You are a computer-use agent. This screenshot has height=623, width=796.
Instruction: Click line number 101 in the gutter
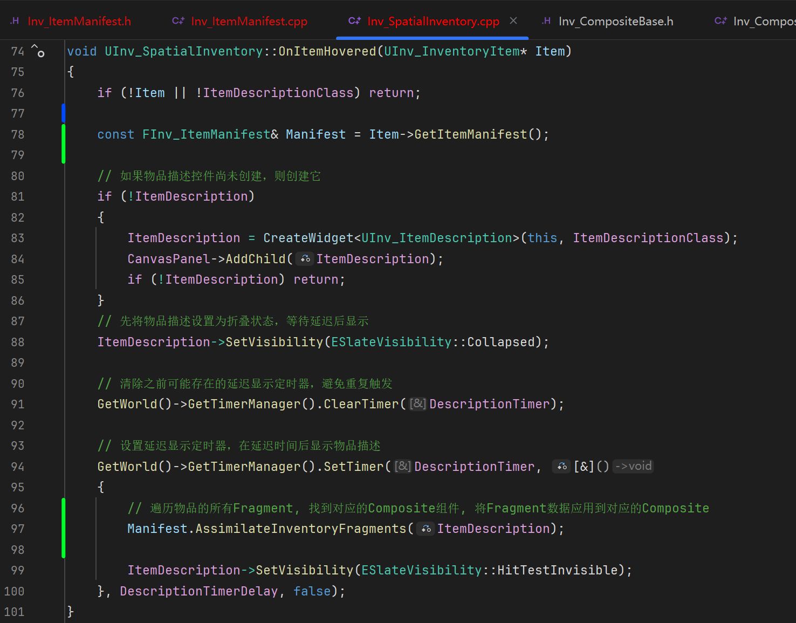click(x=14, y=612)
